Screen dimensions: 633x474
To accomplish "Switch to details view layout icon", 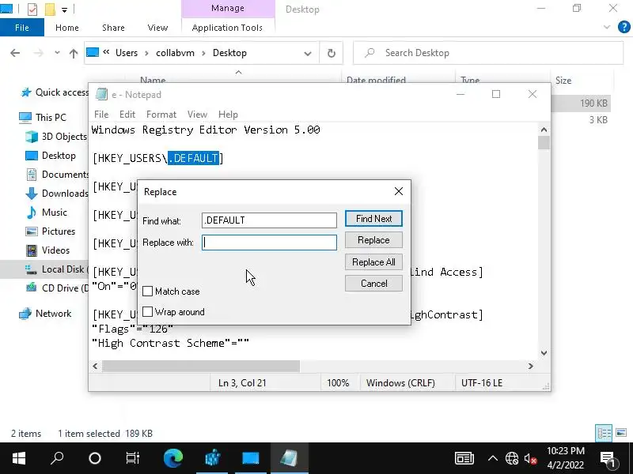I will tap(604, 433).
